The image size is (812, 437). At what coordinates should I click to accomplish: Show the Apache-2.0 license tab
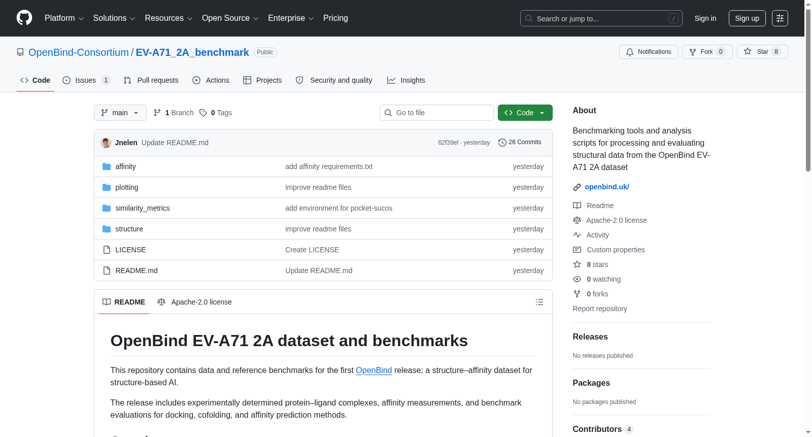[x=195, y=302]
